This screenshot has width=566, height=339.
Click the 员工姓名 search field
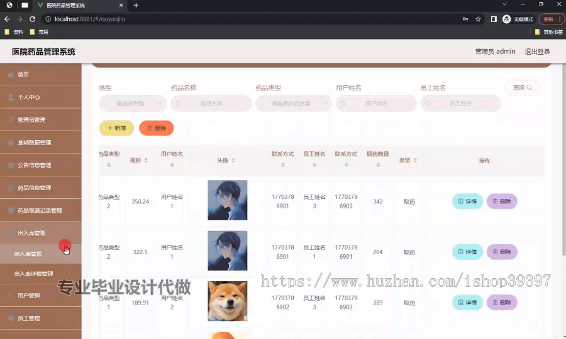tap(460, 104)
